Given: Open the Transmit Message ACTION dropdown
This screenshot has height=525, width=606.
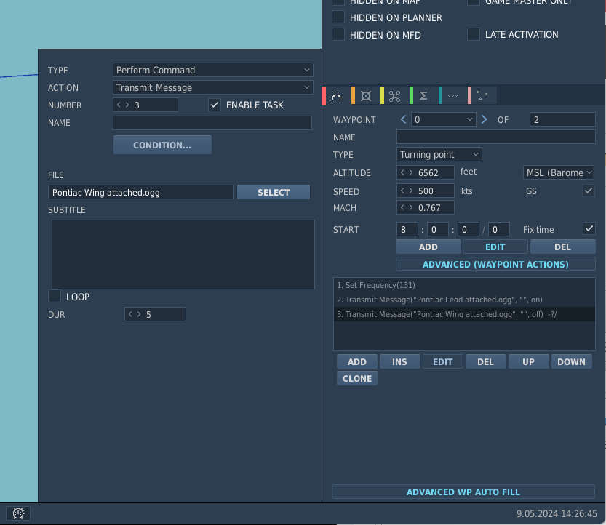Looking at the screenshot, I should [212, 88].
